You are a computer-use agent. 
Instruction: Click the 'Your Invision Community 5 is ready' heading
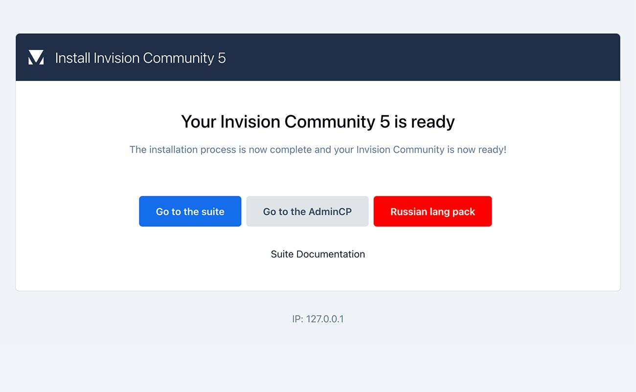click(318, 121)
